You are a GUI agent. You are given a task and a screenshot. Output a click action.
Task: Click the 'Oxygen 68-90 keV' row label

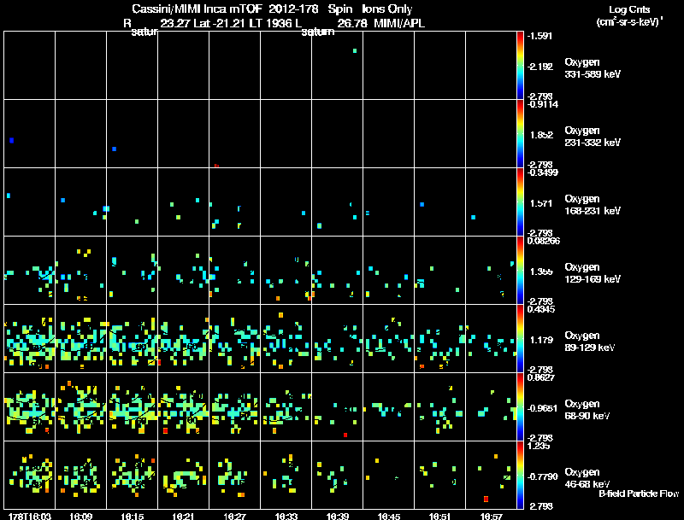[587, 410]
